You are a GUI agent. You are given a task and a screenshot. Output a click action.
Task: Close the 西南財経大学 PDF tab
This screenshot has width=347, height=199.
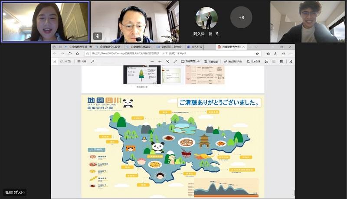[243, 47]
